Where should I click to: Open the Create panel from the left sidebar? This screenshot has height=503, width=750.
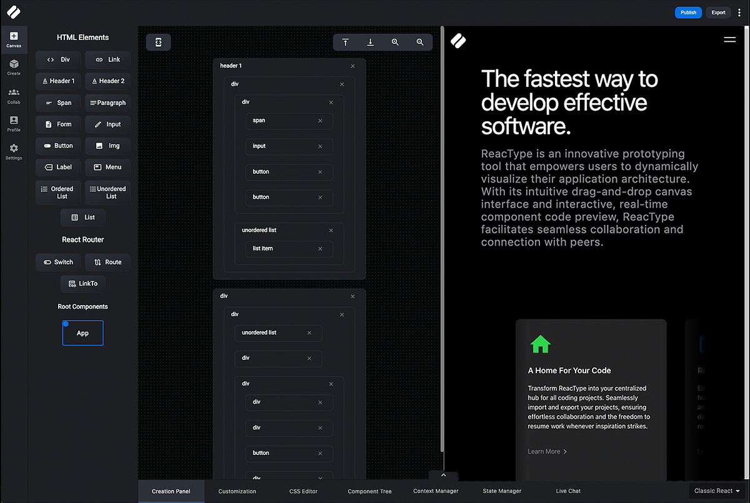(x=14, y=66)
